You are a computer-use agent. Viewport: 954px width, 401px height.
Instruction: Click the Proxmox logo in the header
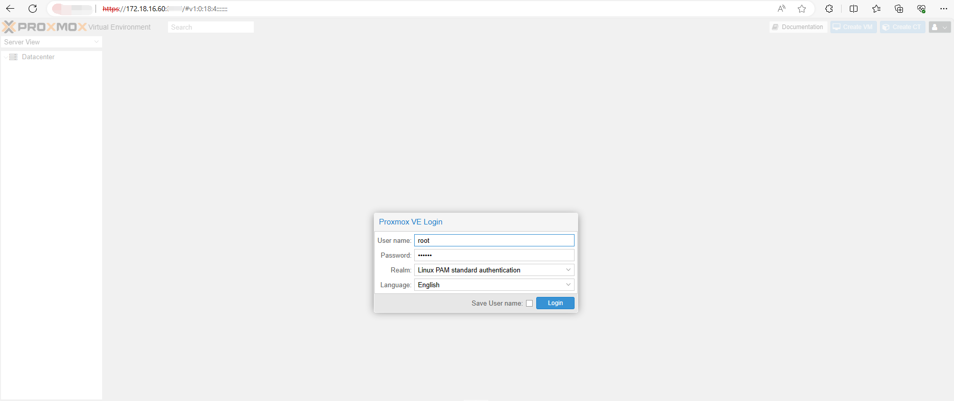coord(44,27)
